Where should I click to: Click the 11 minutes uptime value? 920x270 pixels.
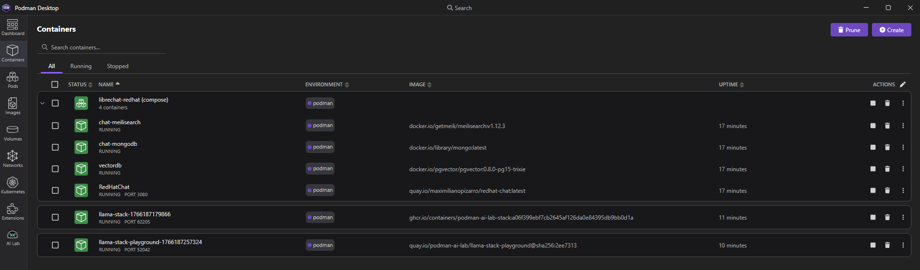click(x=733, y=218)
